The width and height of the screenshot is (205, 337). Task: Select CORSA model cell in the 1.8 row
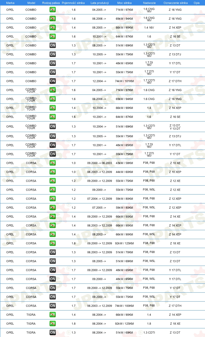pyautogui.click(x=31, y=243)
